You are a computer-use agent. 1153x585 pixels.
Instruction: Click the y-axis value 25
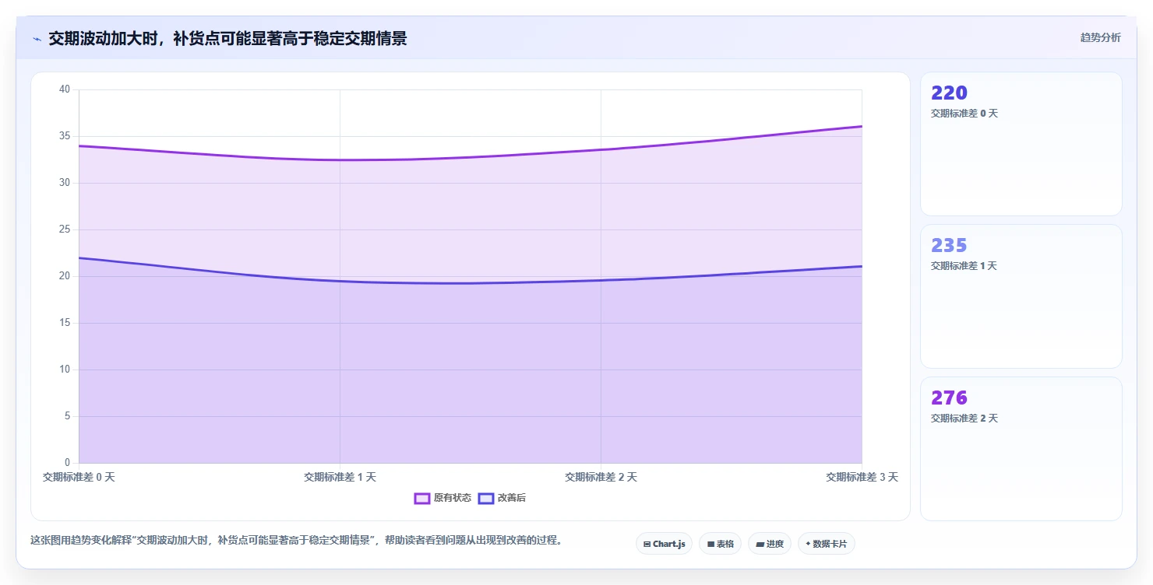click(x=65, y=229)
